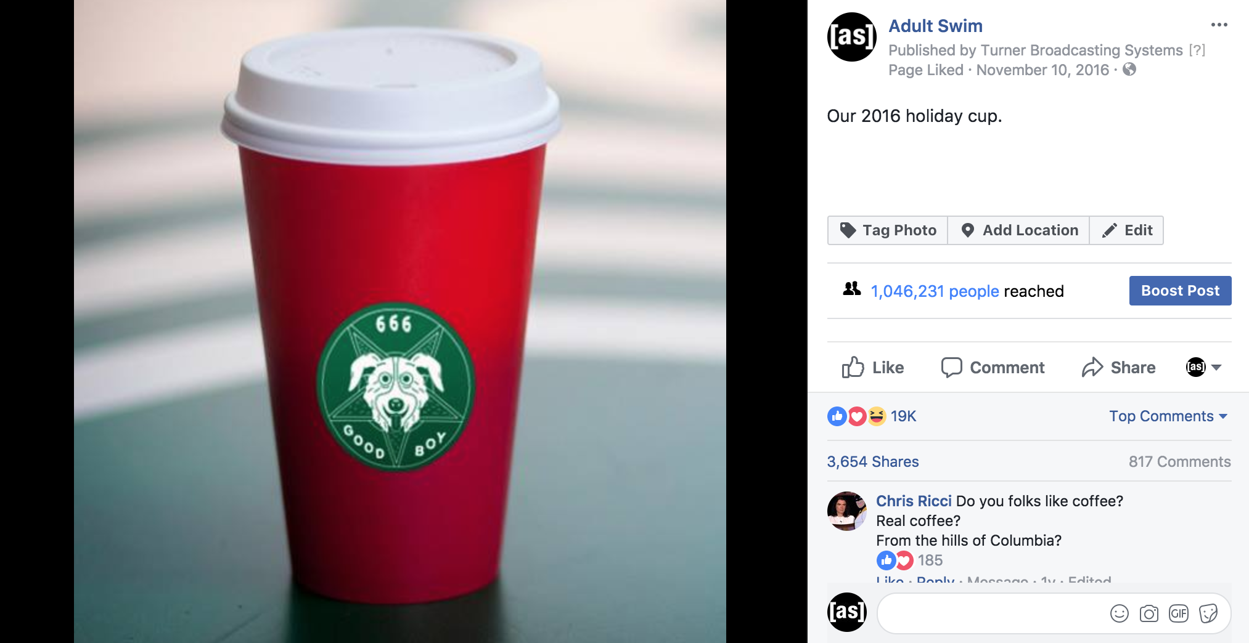Open the post options three-dot menu
Viewport: 1249px width, 643px height.
point(1219,25)
